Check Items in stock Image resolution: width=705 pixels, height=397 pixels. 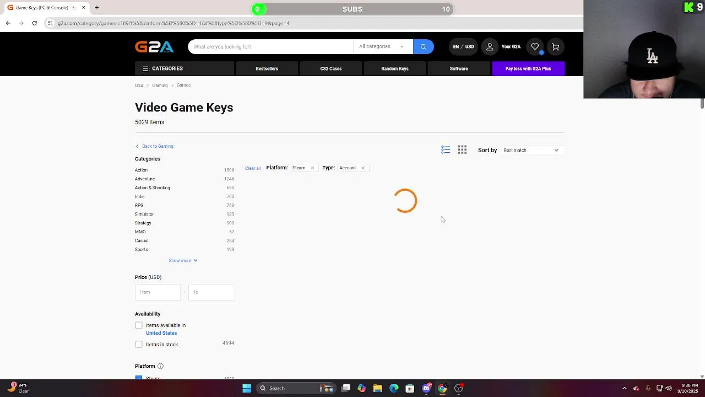click(x=139, y=345)
